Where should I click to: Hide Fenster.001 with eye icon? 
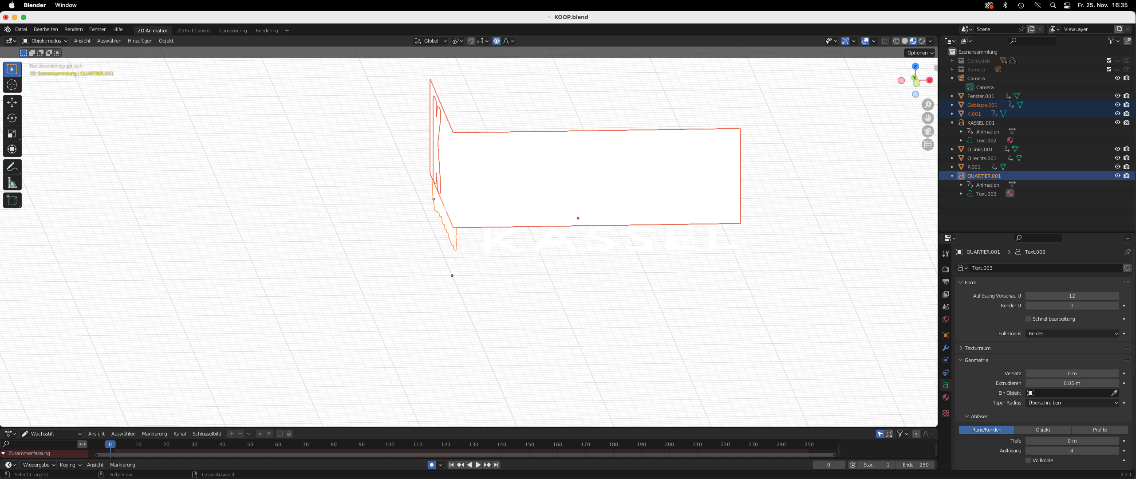(x=1117, y=96)
